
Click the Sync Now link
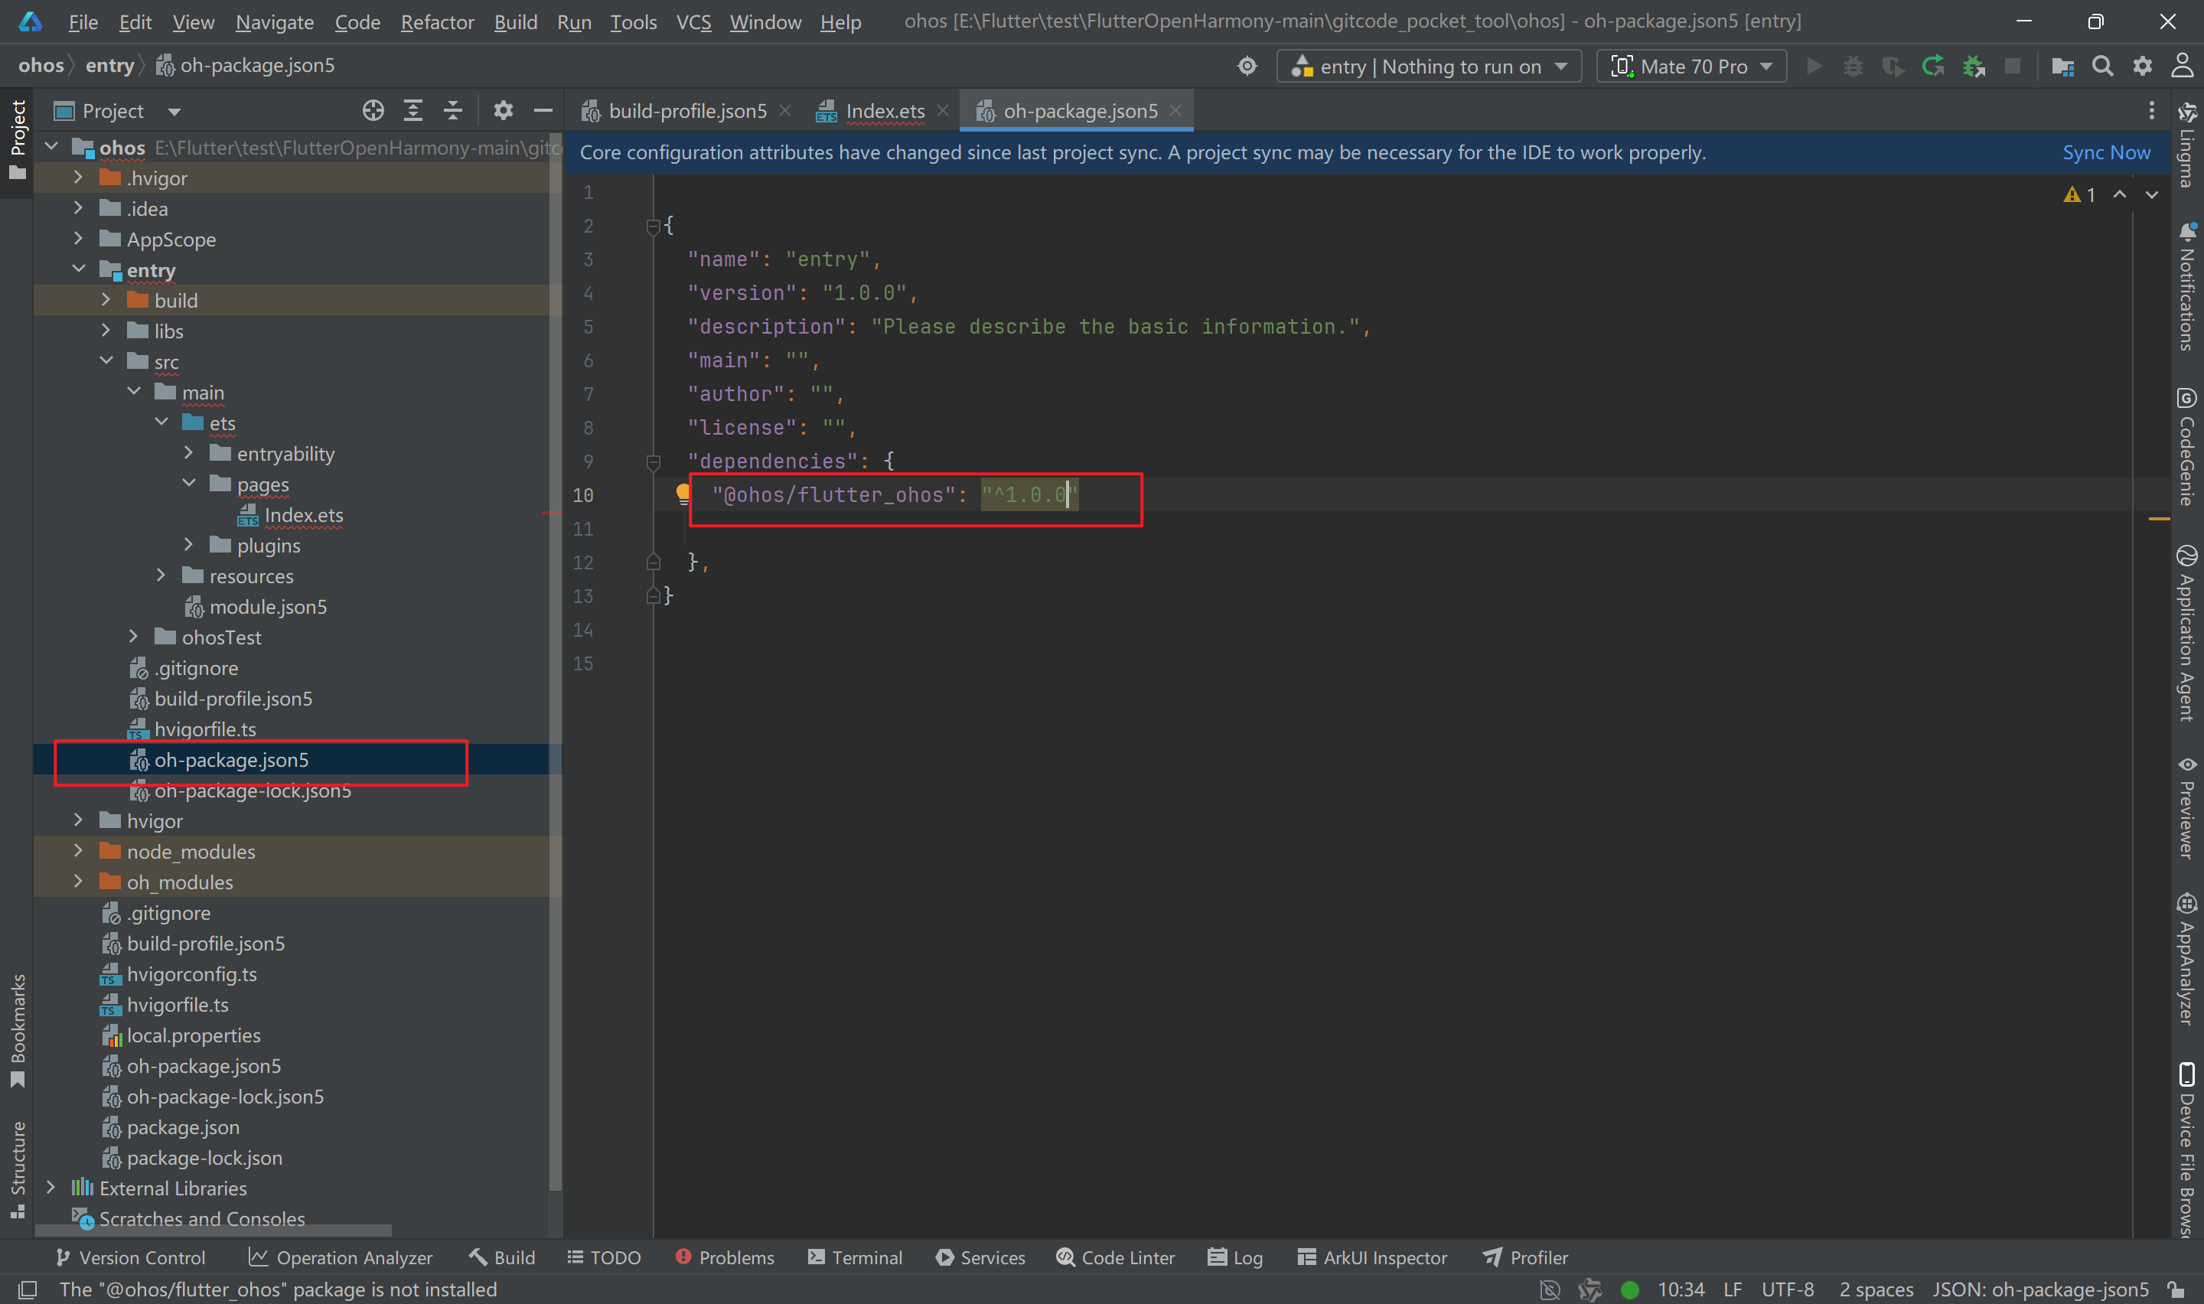[x=2105, y=153]
